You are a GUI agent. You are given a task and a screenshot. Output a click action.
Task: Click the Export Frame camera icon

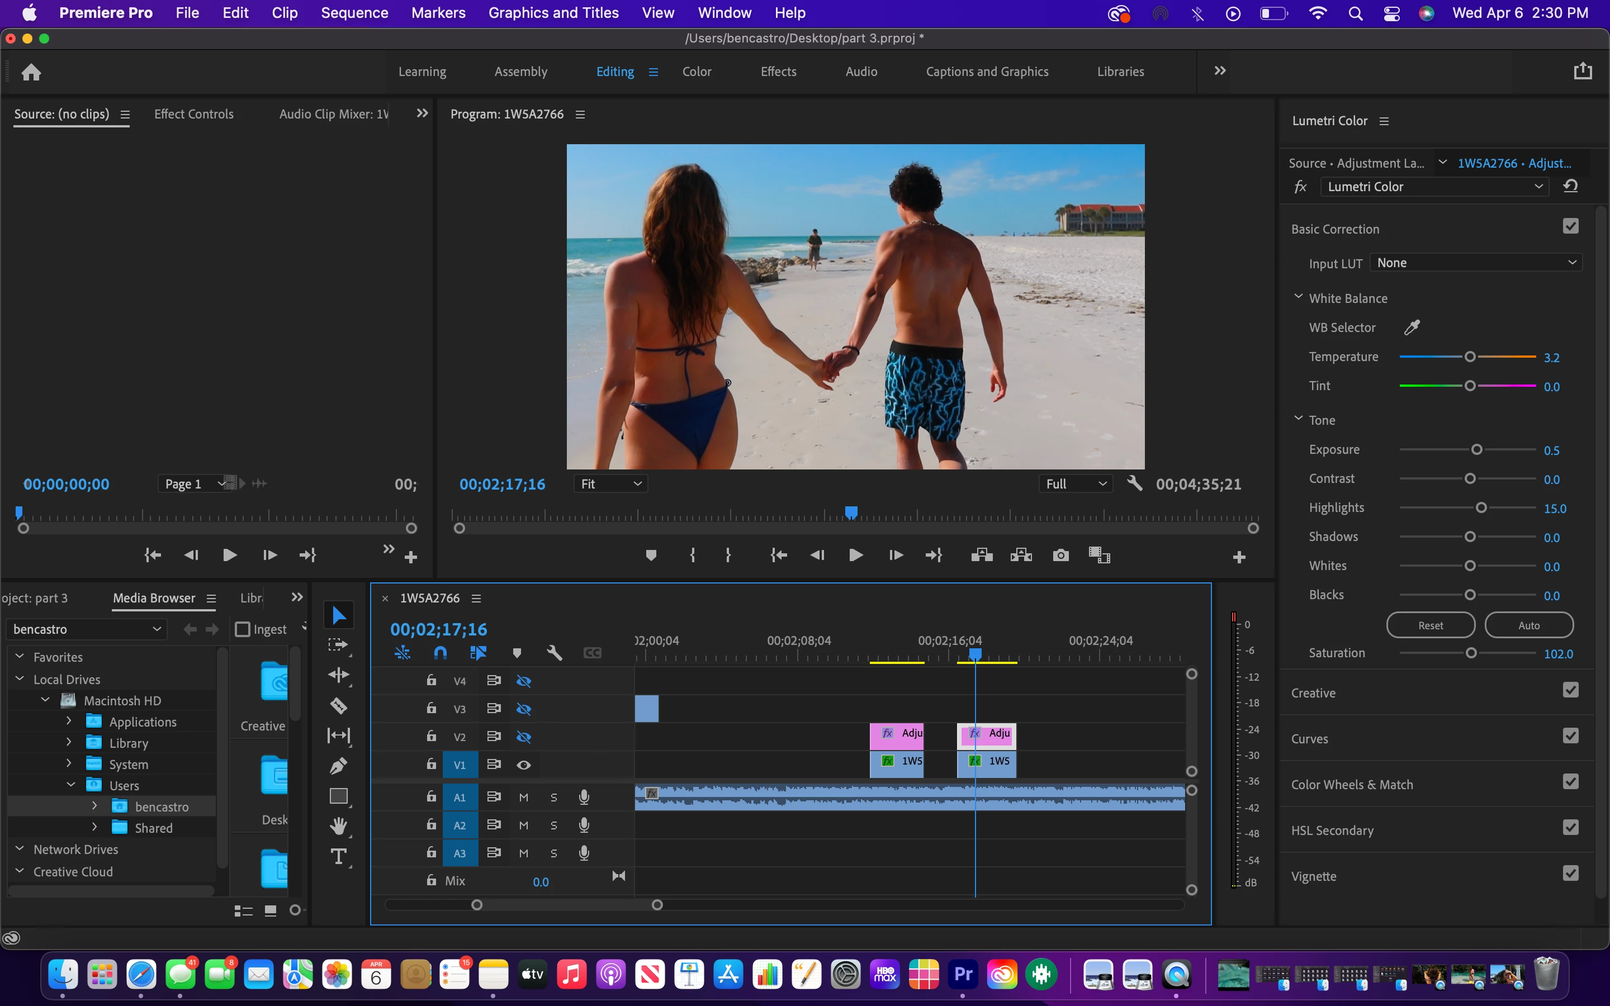tap(1060, 555)
